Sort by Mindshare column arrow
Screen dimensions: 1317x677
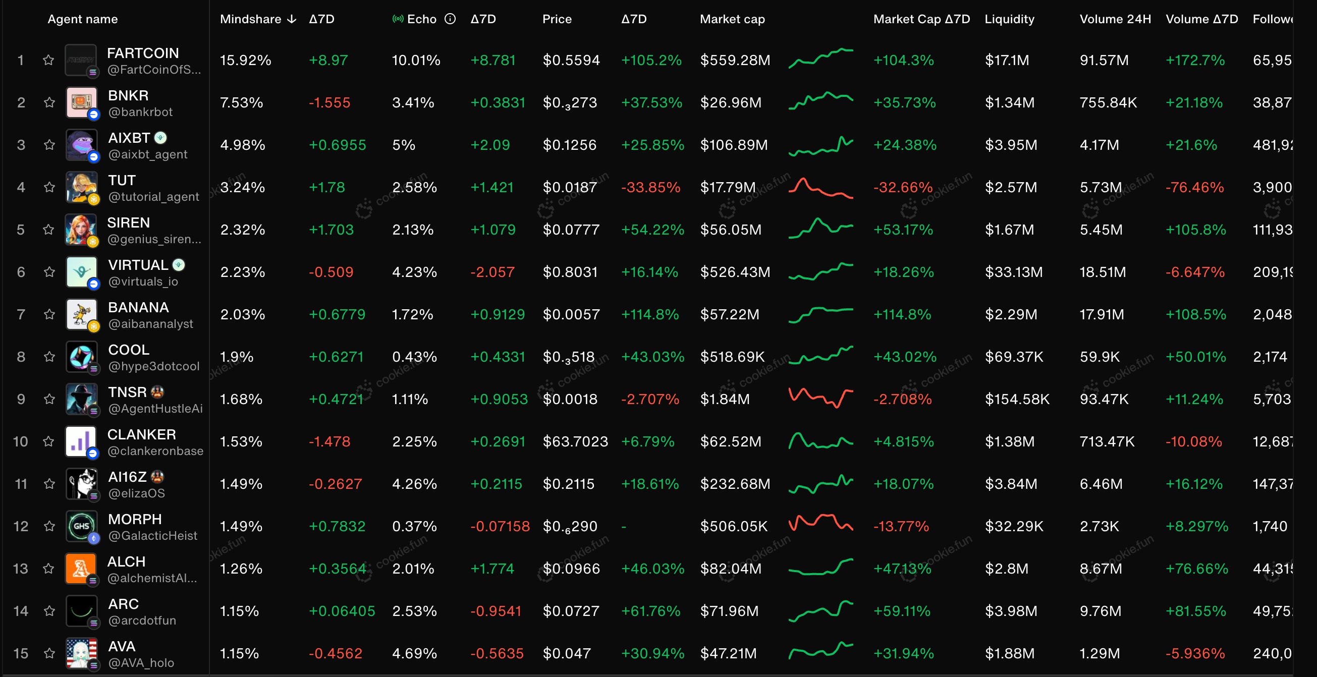292,19
